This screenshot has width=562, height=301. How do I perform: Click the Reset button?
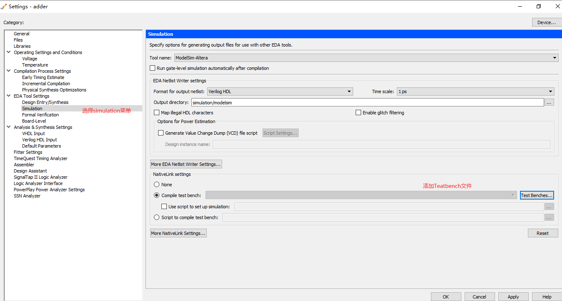[542, 233]
